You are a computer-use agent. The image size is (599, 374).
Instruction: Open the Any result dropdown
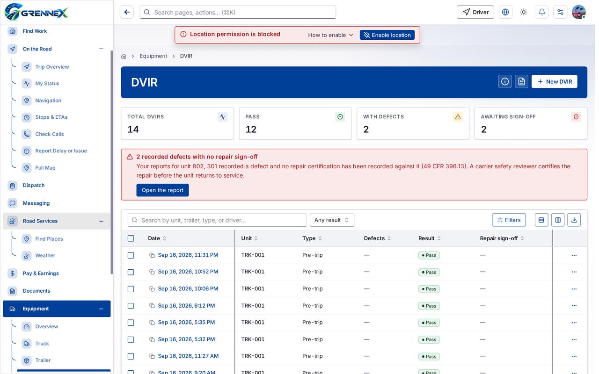332,220
